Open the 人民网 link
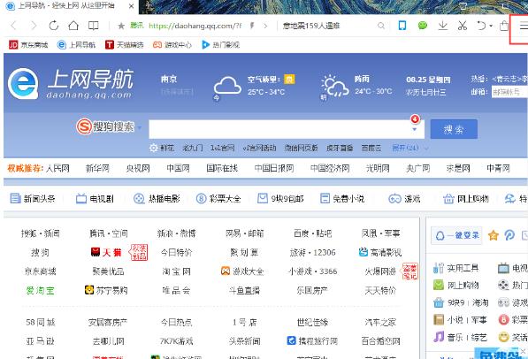Viewport: 528px width, 359px height. point(57,168)
